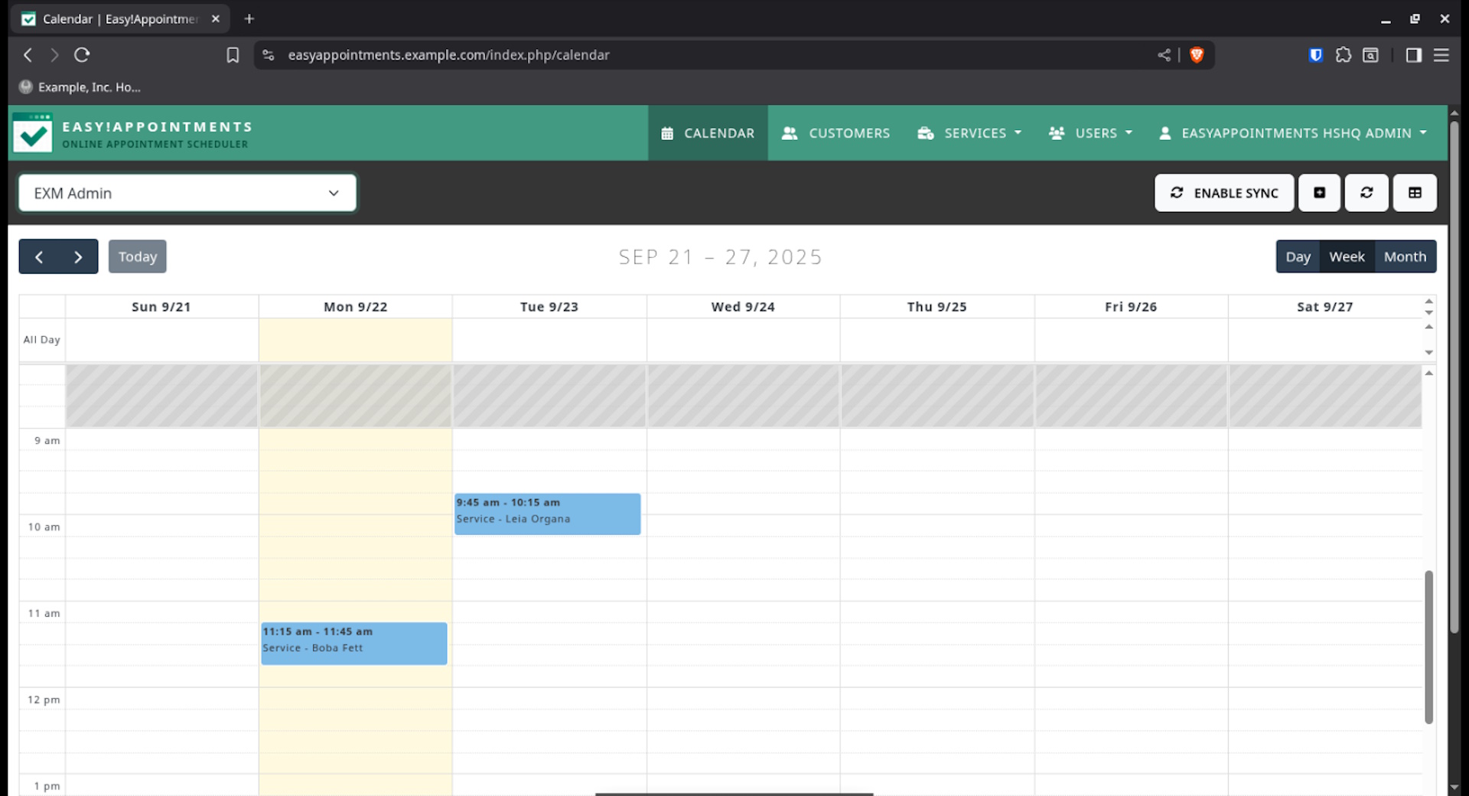Reload appointments using the refresh icon button
This screenshot has width=1469, height=796.
coord(1366,193)
